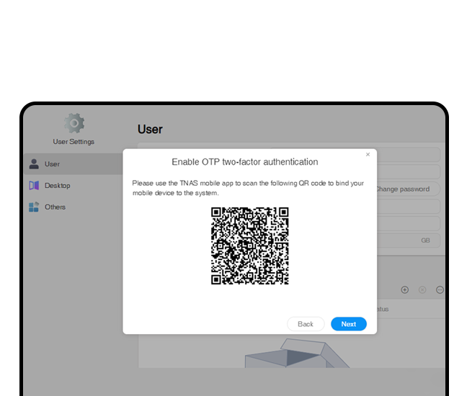The image size is (467, 396).
Task: Select the QR code image
Action: (249, 246)
